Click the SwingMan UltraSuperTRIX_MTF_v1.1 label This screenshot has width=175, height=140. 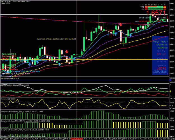[x=22, y=111]
